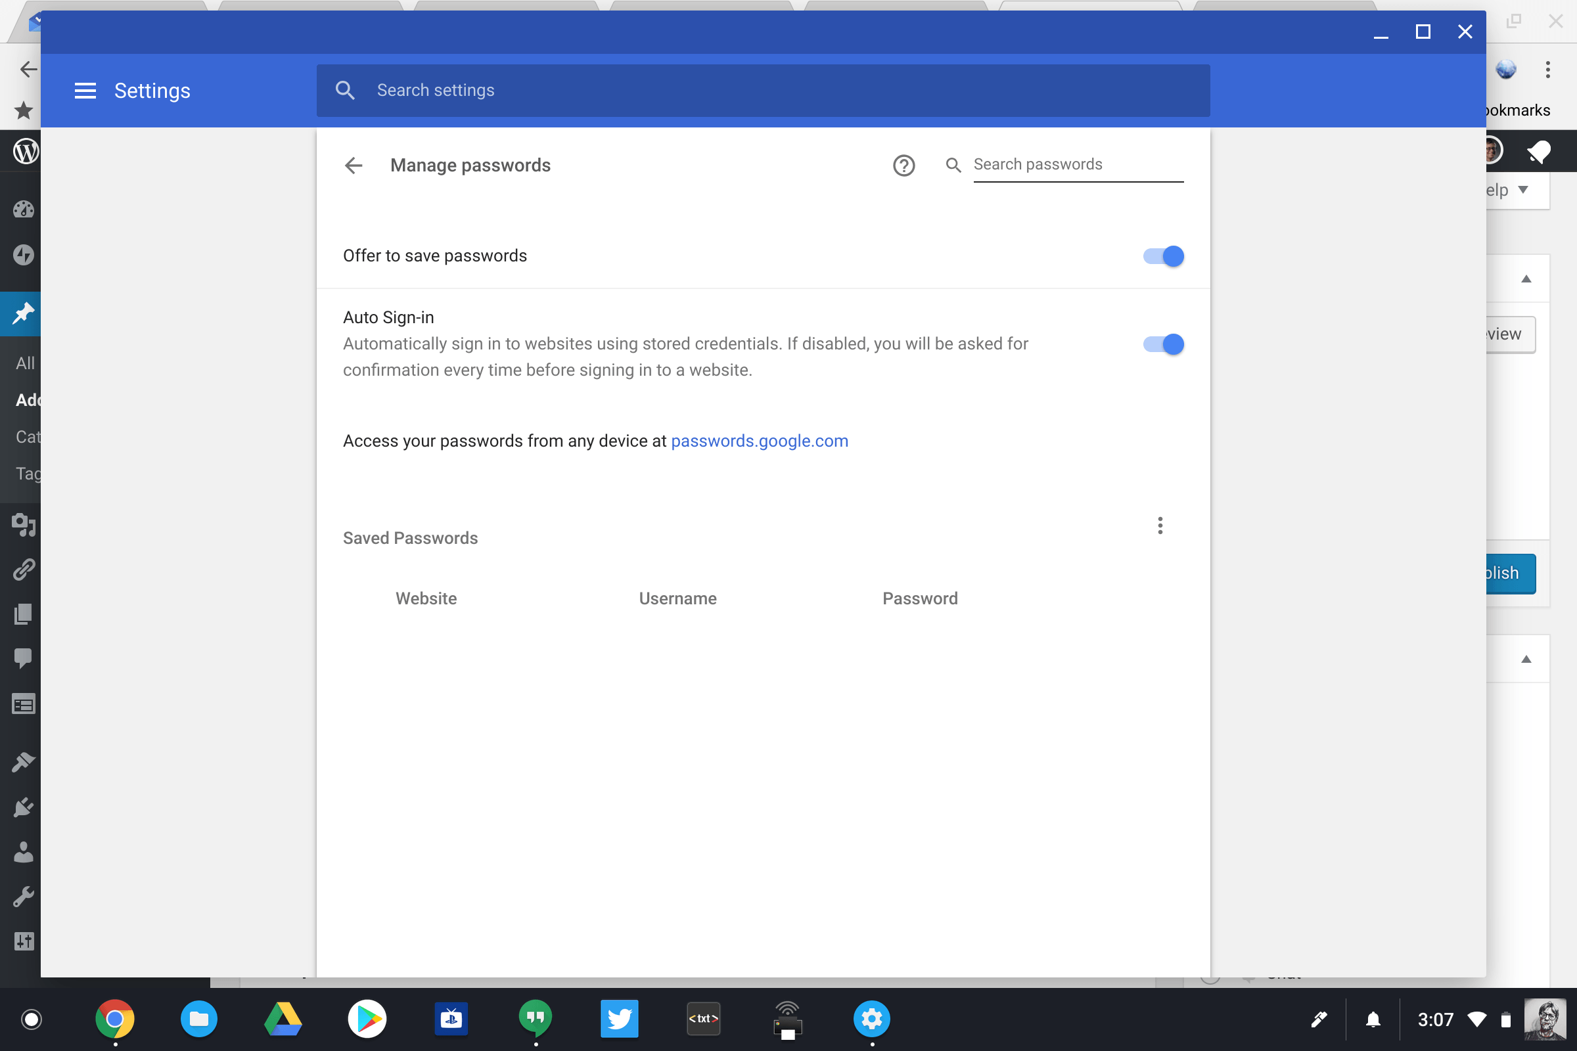Click the Publish button in WordPress
This screenshot has width=1577, height=1051.
click(x=1511, y=573)
